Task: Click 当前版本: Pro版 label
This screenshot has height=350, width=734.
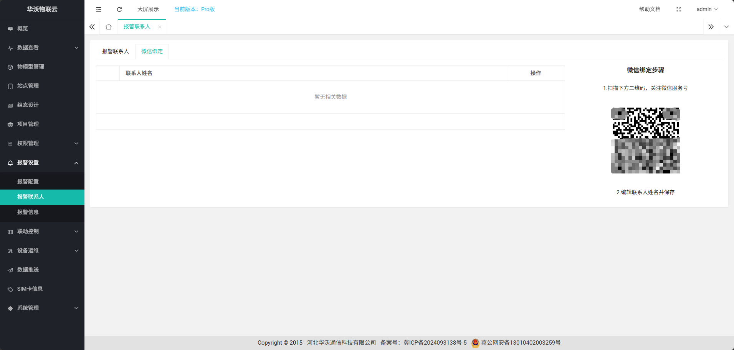Action: [195, 9]
